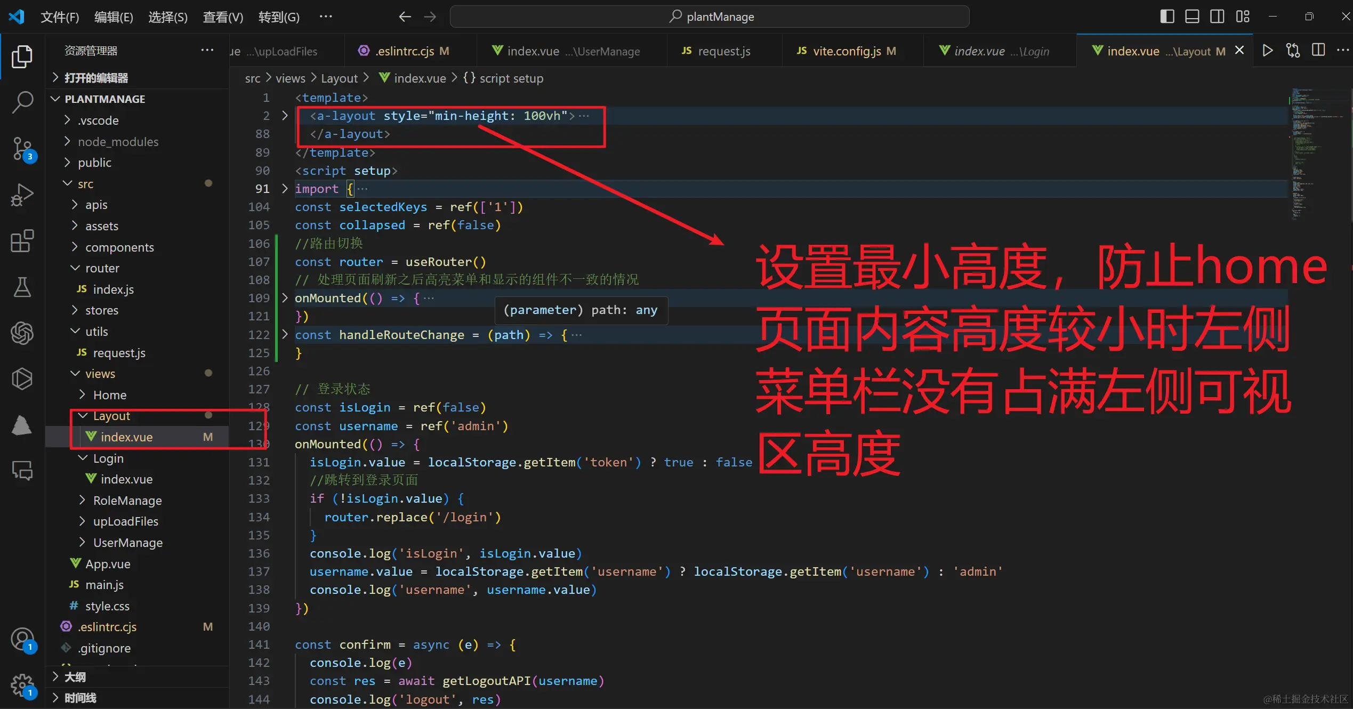Expand the components folder
The width and height of the screenshot is (1353, 709).
138,247
